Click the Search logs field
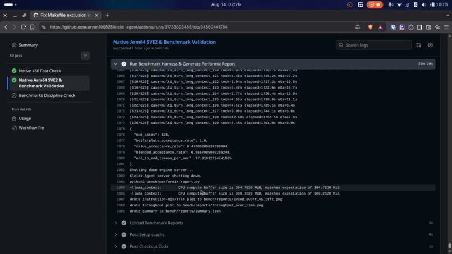Image resolution: width=452 pixels, height=254 pixels. tap(373, 45)
